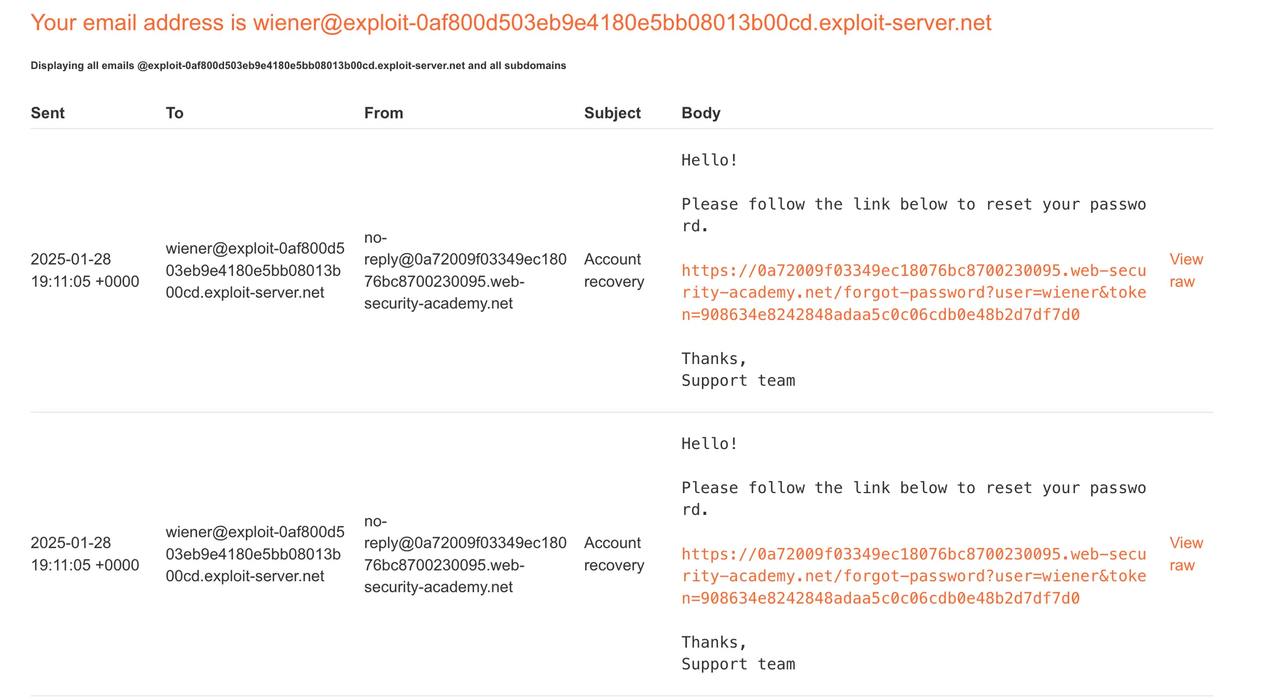
Task: Open the second email's password reset link
Action: [913, 576]
